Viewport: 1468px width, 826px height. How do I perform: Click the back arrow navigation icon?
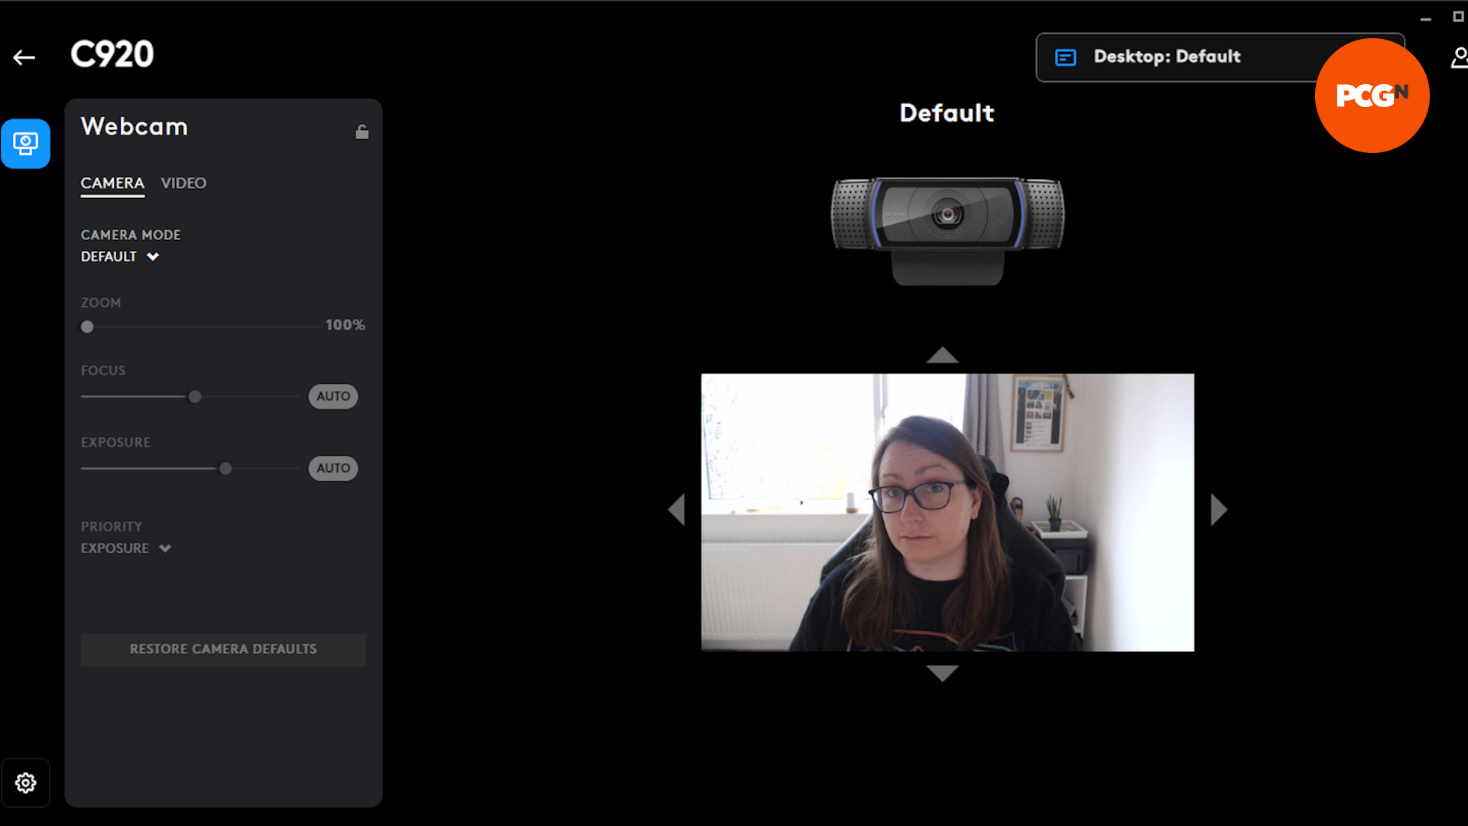coord(24,57)
